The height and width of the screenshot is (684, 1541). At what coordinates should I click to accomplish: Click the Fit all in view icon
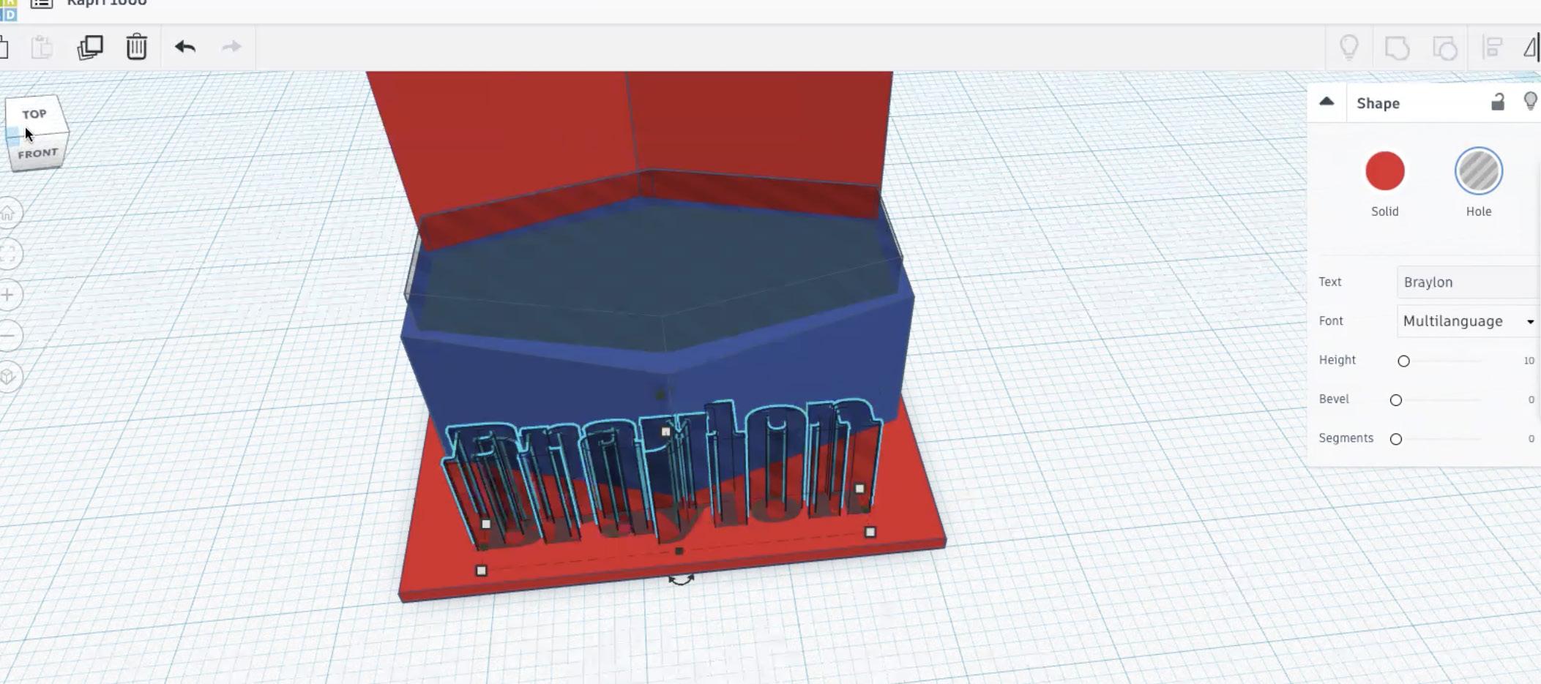9,254
